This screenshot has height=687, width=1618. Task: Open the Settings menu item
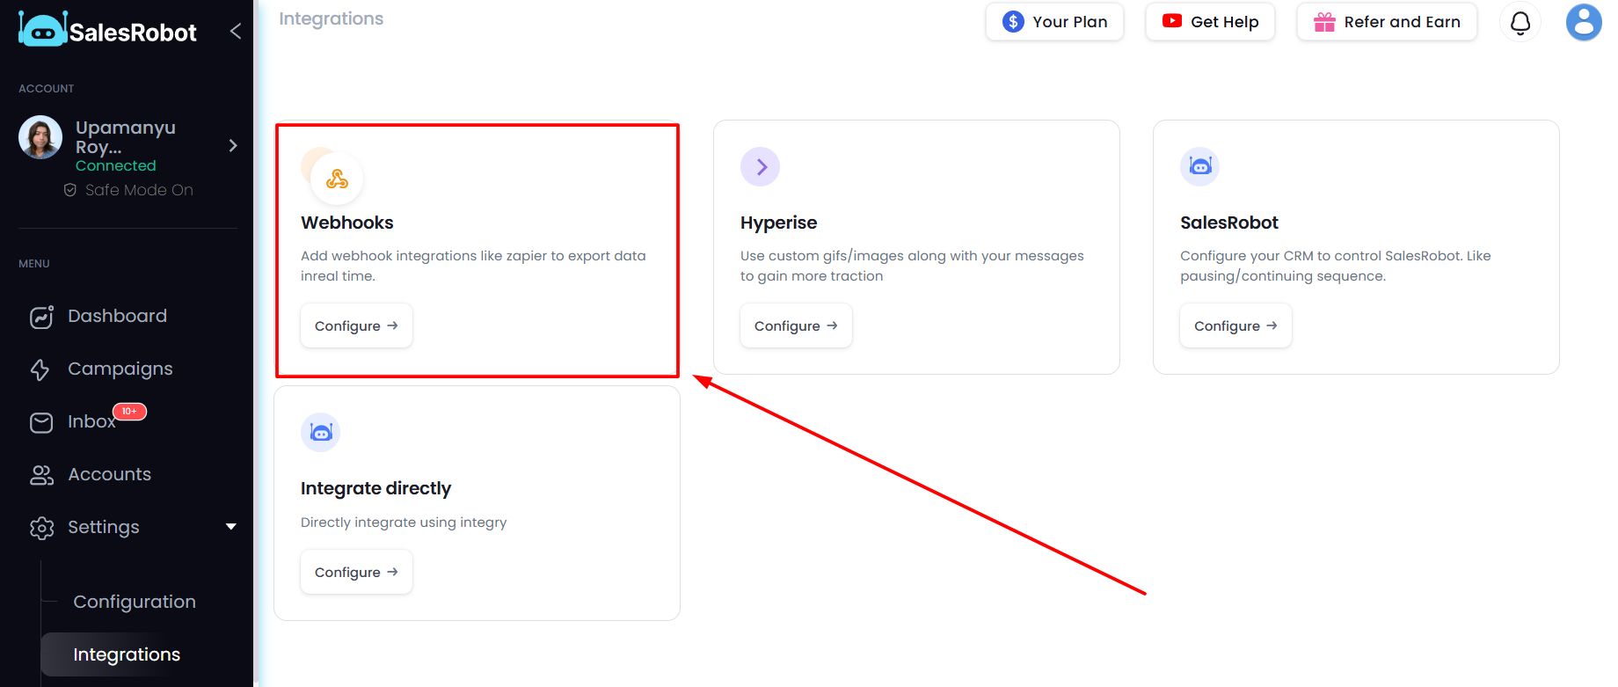coord(104,527)
